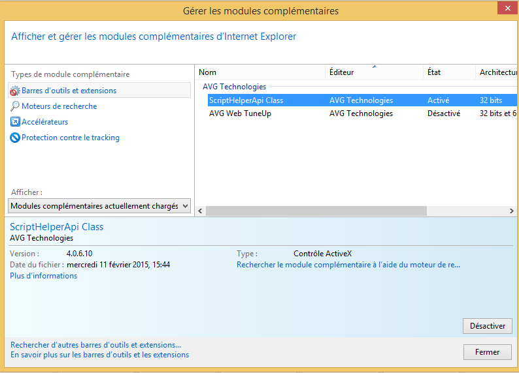Click the Accelerators arrow icon
This screenshot has height=373, width=519.
point(15,122)
